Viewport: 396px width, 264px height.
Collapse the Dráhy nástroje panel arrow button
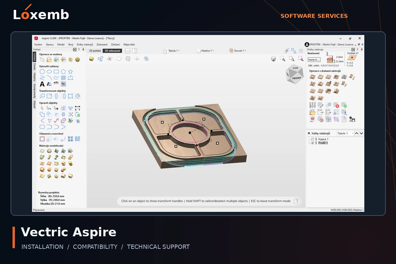pyautogui.click(x=353, y=49)
